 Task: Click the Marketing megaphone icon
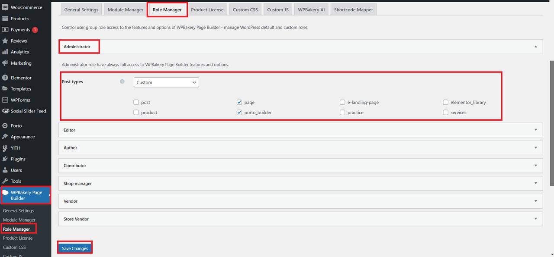(5, 63)
